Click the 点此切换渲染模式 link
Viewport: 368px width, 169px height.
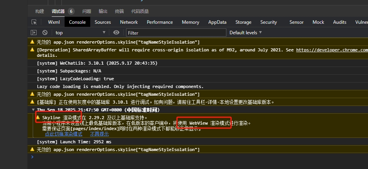63,134
